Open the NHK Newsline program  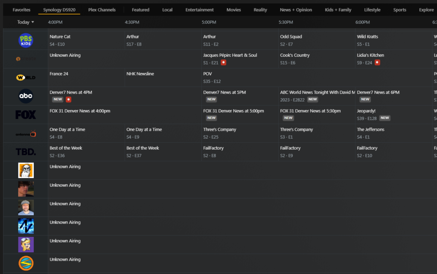[163, 78]
